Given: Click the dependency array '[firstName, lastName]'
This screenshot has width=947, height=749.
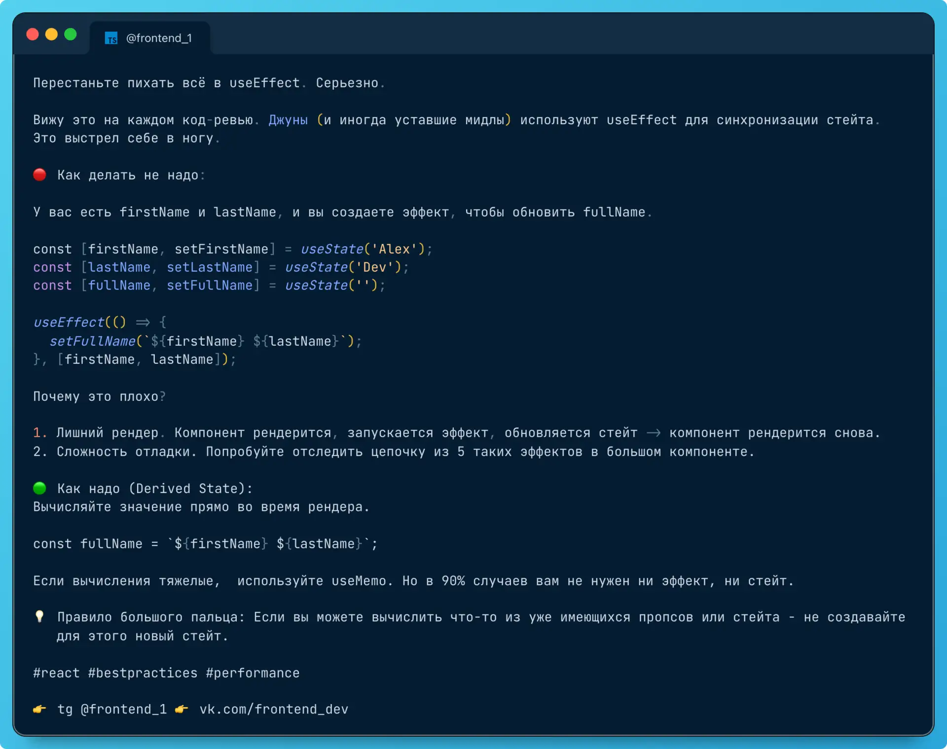Looking at the screenshot, I should click(140, 359).
